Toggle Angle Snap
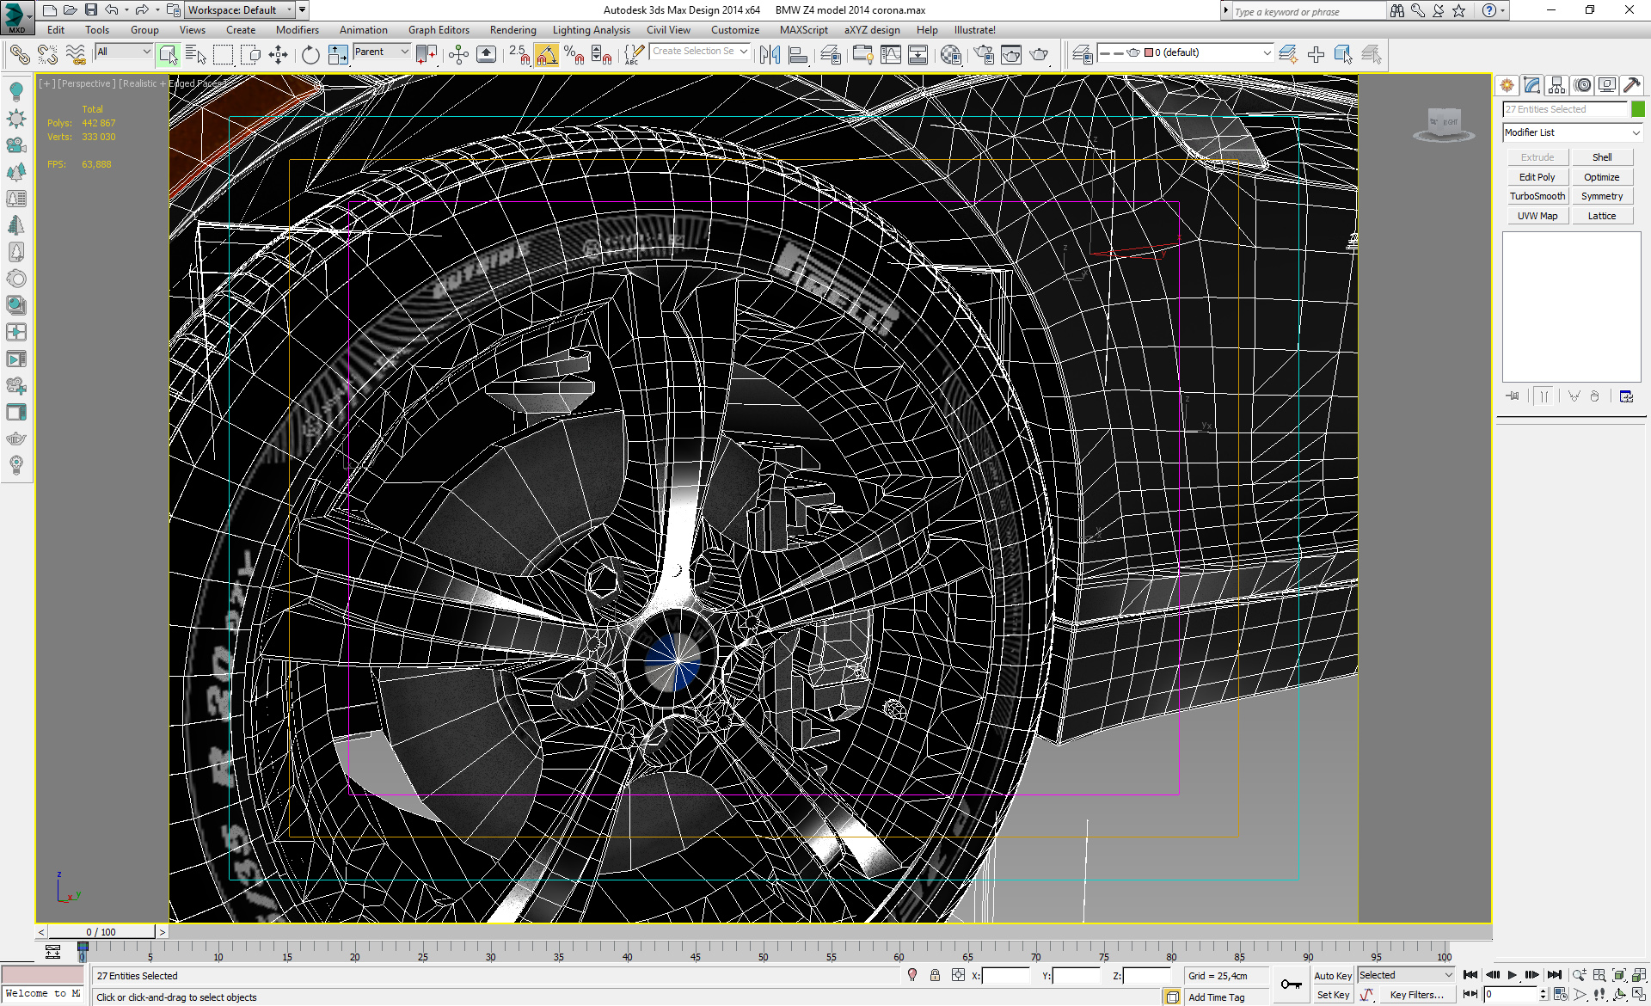The height and width of the screenshot is (1006, 1651). [x=547, y=55]
